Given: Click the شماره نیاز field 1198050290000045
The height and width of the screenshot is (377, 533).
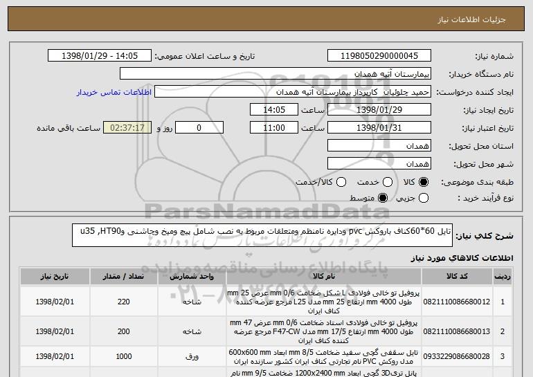Looking at the screenshot, I should 379,56.
